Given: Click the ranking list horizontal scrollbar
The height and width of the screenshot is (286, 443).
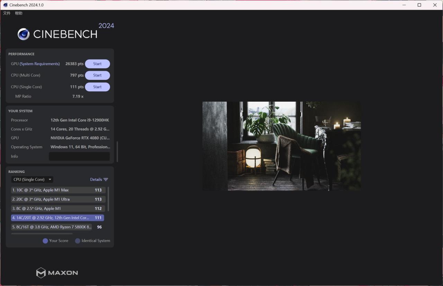Looking at the screenshot, I should [x=42, y=234].
